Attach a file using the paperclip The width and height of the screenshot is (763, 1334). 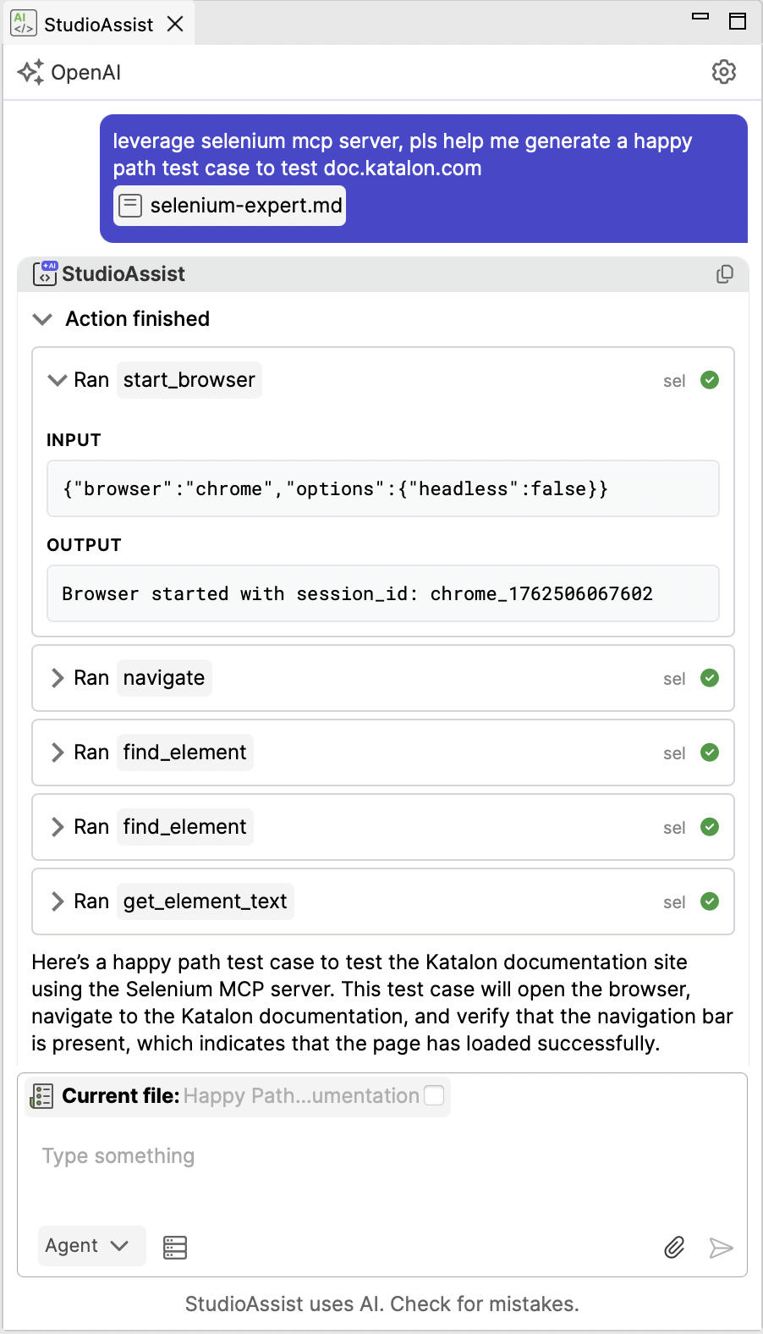pos(674,1247)
